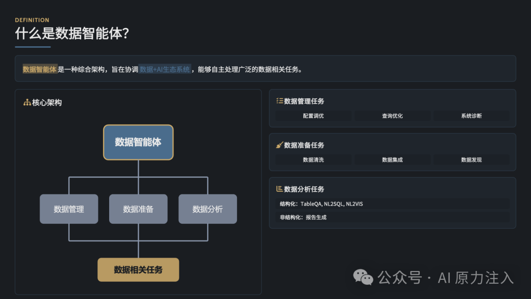Select the 数据发现 tag
The image size is (531, 299).
pyautogui.click(x=472, y=160)
